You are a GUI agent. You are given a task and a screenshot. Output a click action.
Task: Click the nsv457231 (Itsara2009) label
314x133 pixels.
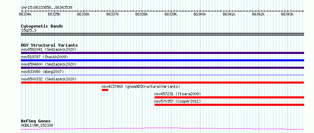click(x=177, y=94)
